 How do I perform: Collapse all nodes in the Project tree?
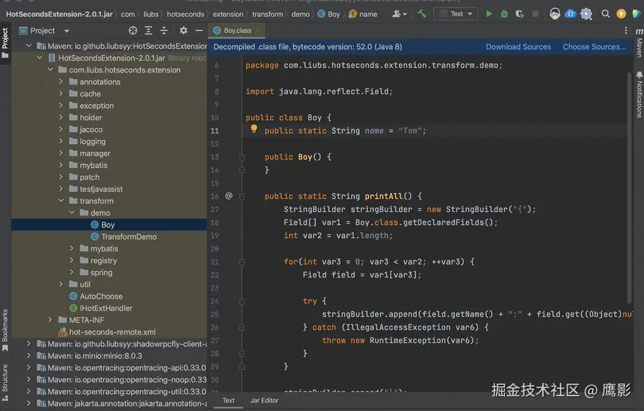click(165, 30)
